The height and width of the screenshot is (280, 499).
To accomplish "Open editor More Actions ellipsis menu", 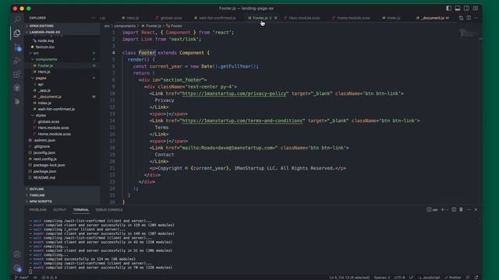I will coord(476,18).
